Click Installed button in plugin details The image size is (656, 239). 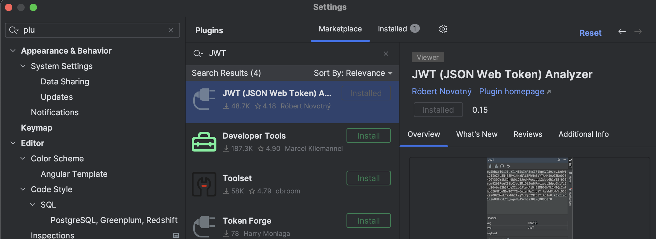(438, 110)
